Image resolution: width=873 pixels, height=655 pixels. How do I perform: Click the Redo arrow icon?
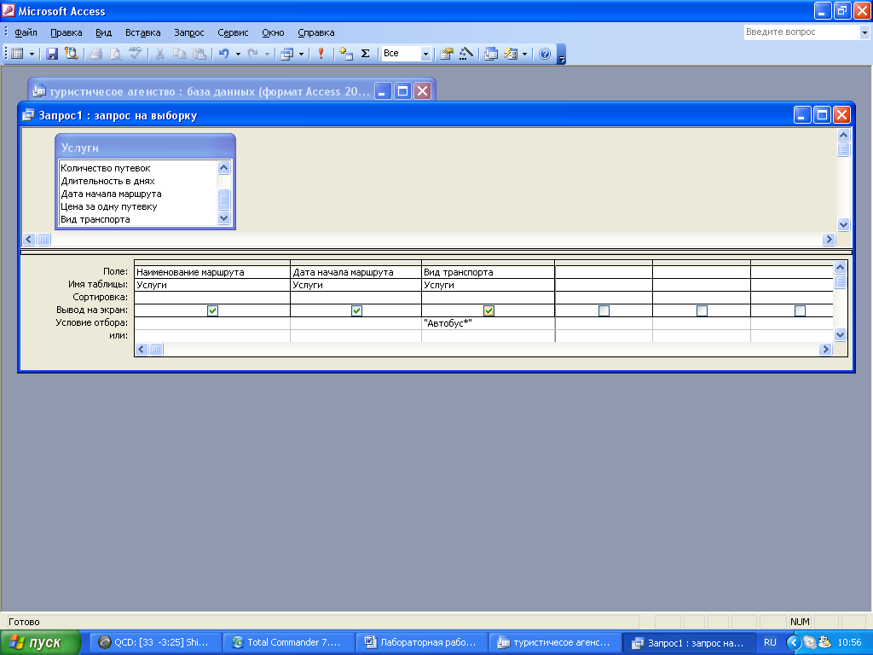(252, 54)
